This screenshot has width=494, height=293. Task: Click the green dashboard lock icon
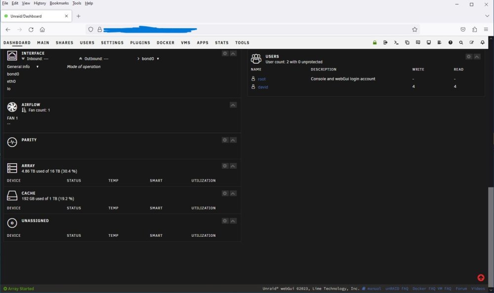(x=374, y=42)
